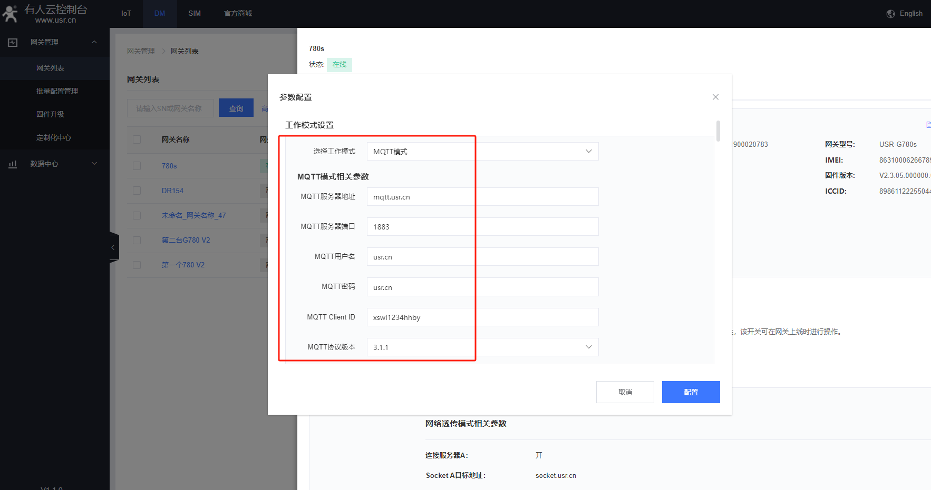
Task: Tick the checkbox for gateway DR154
Action: coord(137,191)
